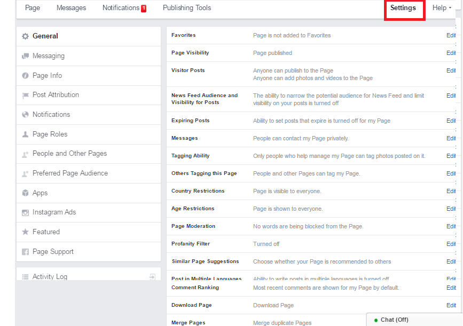
Task: Open Page Info in the sidebar
Action: pyautogui.click(x=89, y=76)
